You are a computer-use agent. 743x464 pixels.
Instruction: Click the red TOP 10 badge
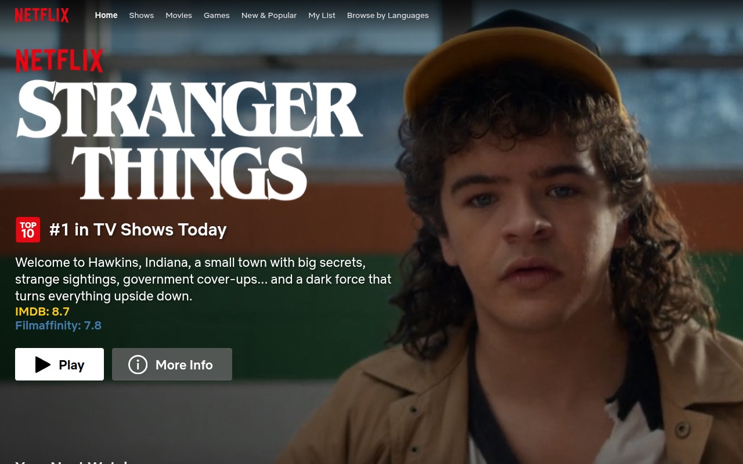coord(28,230)
